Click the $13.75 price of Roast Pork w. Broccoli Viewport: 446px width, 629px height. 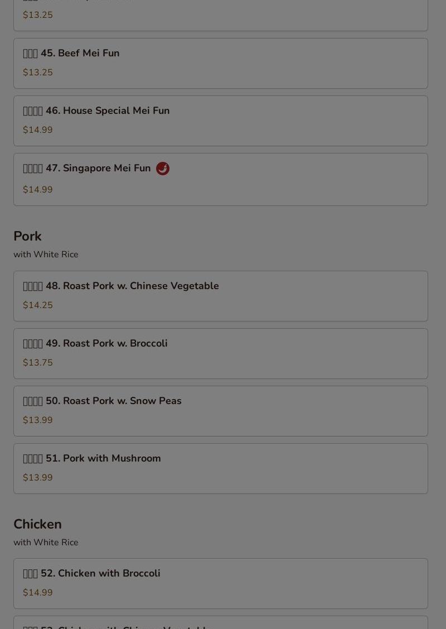(x=38, y=363)
